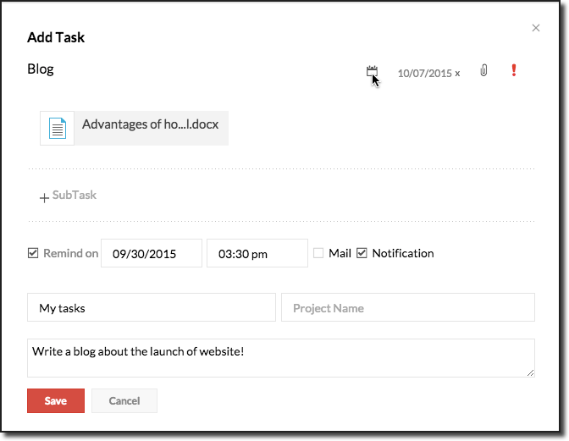Click the document icon of attached file

pos(57,128)
